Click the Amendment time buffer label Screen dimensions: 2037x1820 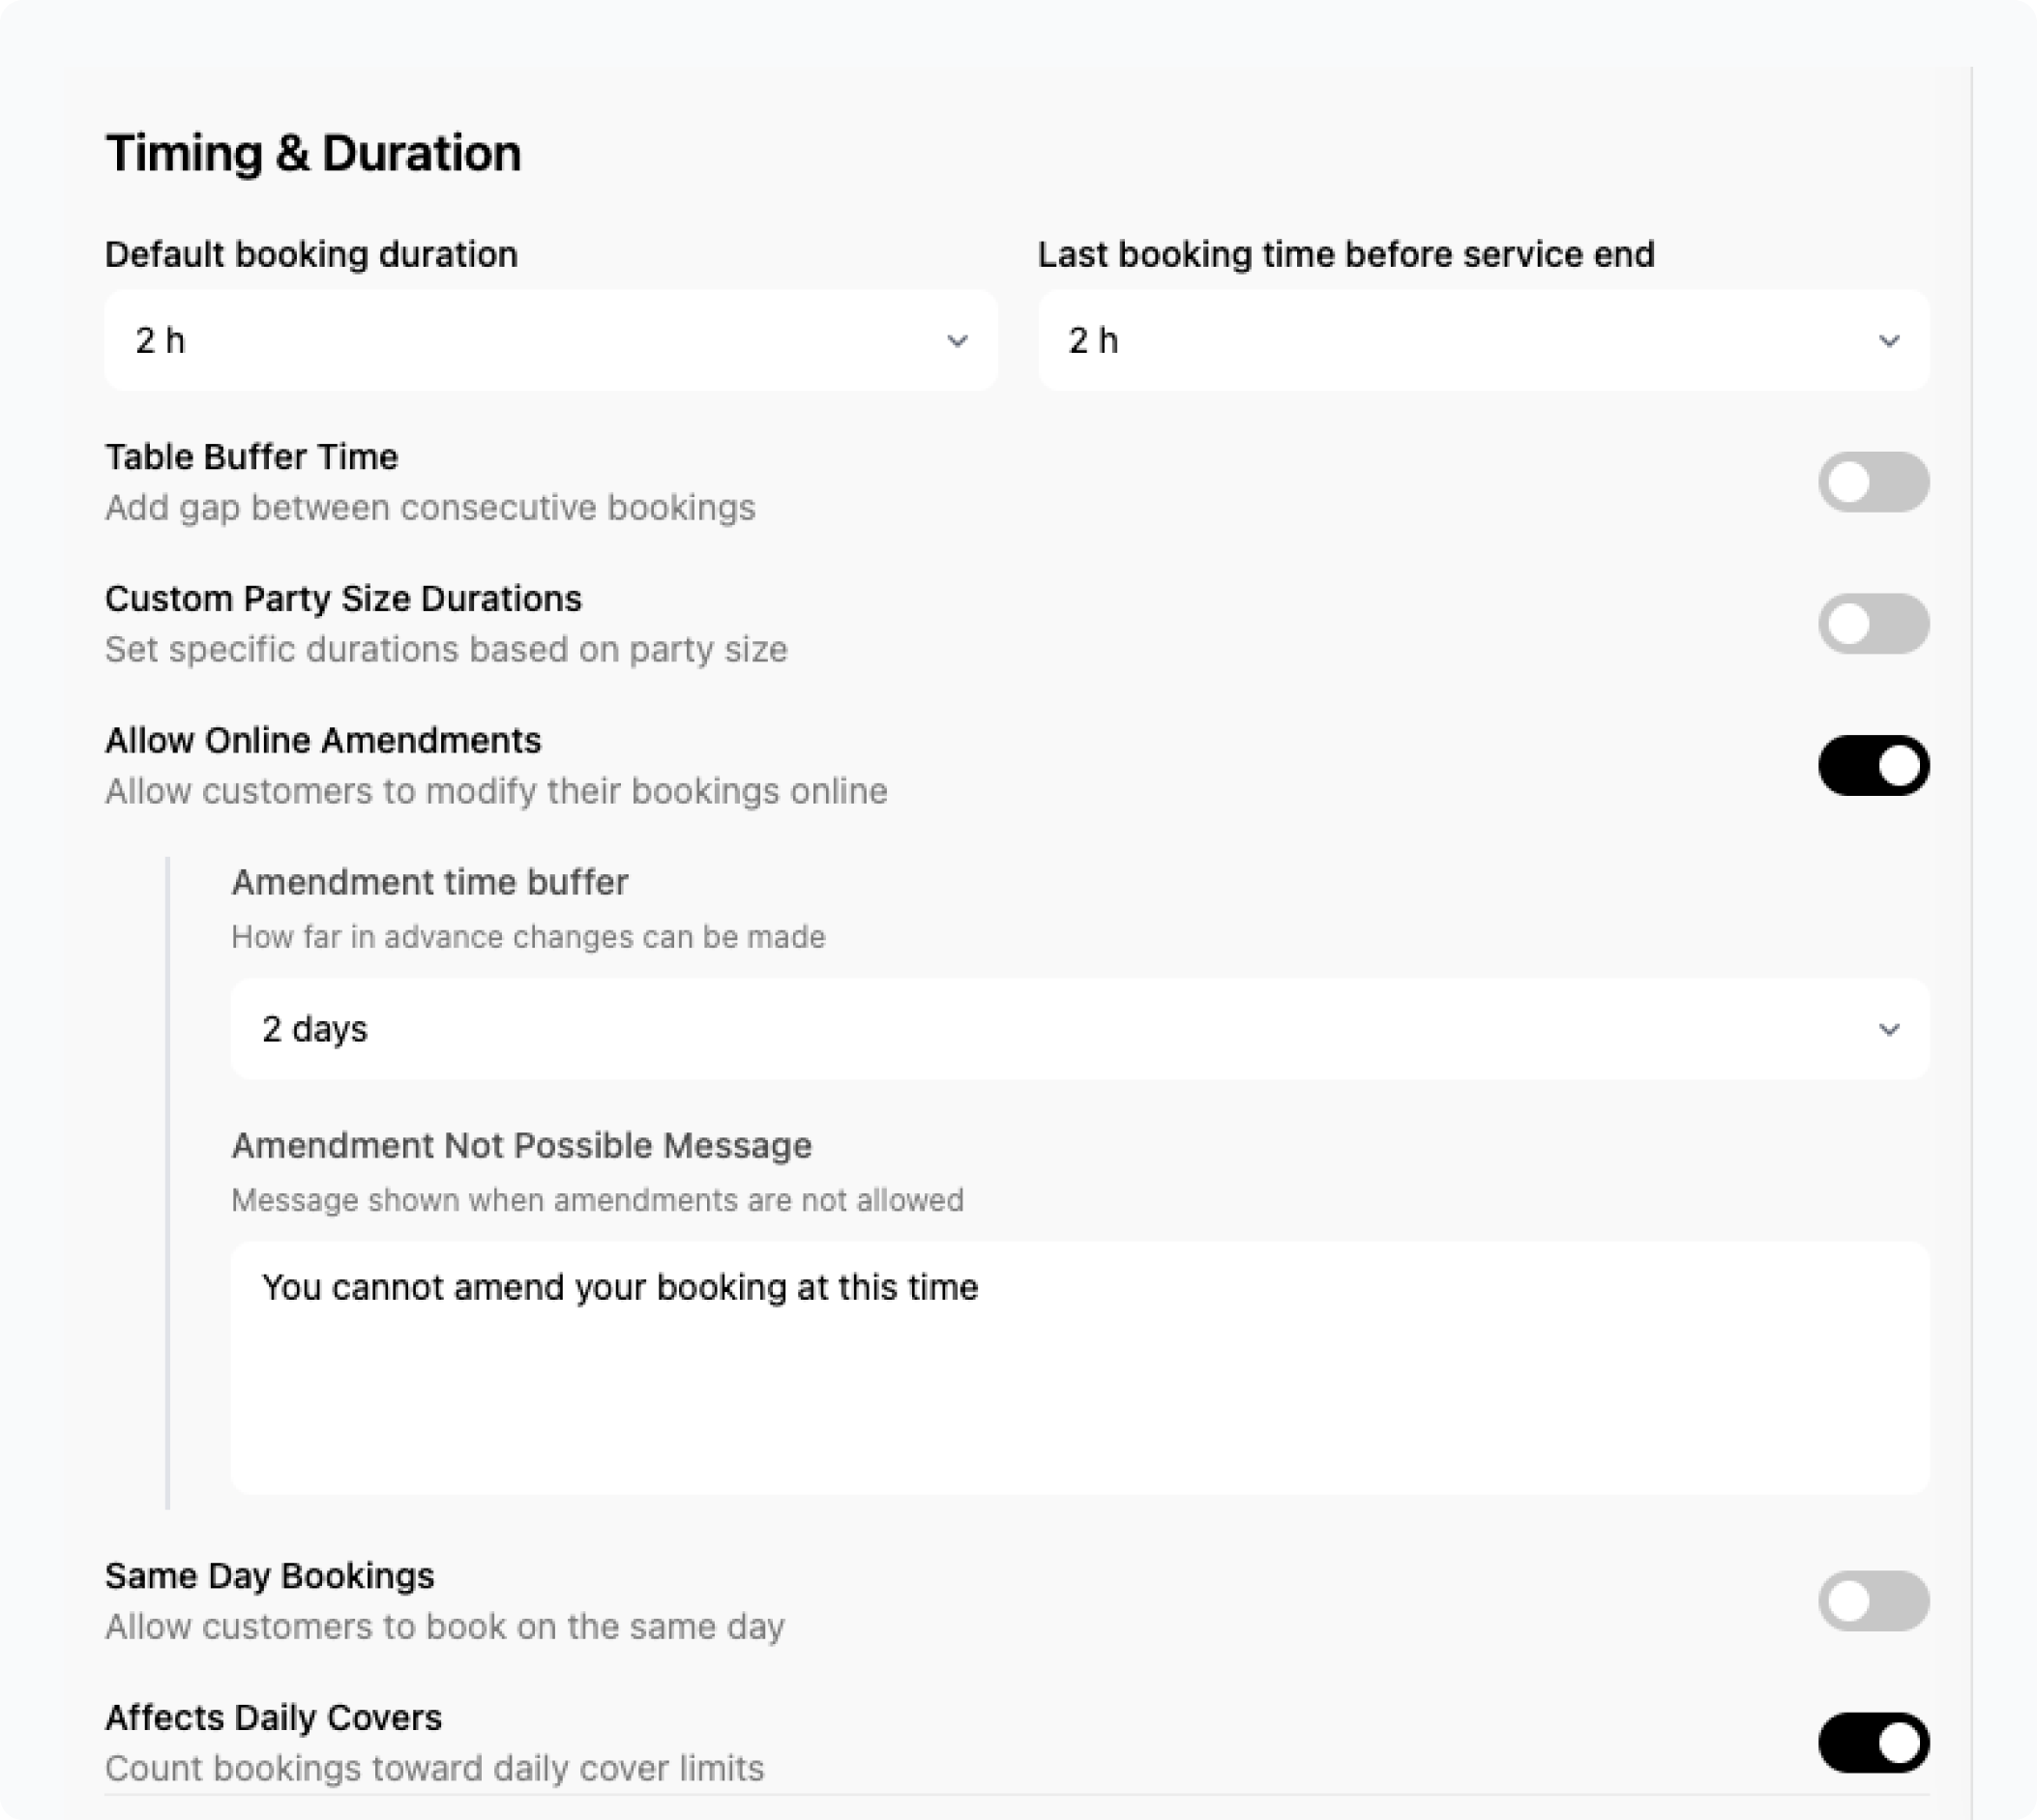click(x=429, y=883)
